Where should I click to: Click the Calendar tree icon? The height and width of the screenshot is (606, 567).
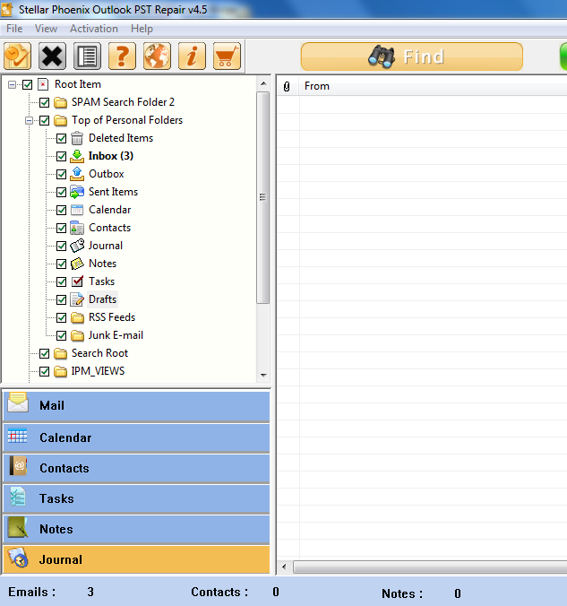(x=77, y=210)
